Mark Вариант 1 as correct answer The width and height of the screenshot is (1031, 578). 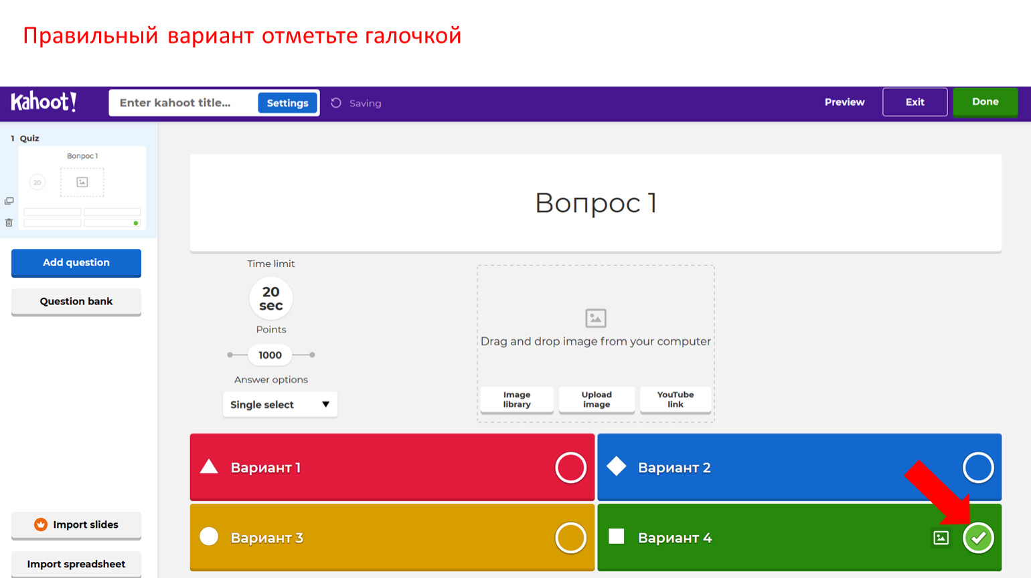[570, 468]
